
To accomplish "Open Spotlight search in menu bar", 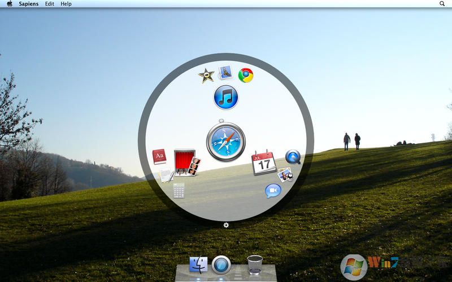I will tap(442, 4).
